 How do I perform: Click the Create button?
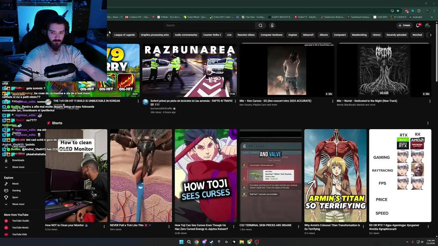pos(404,25)
